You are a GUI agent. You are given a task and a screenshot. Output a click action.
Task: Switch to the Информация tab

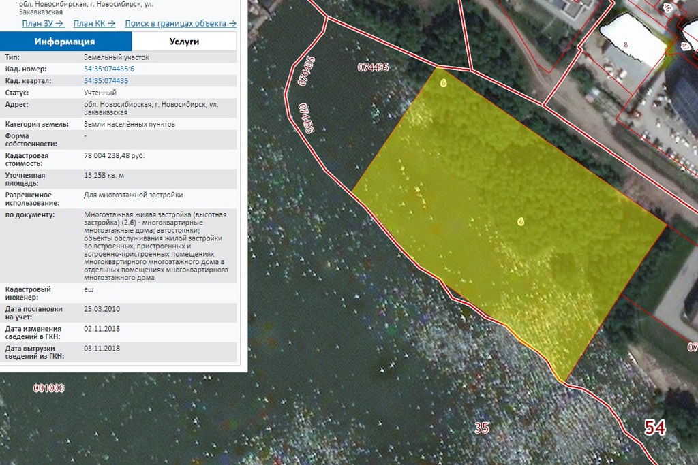click(65, 42)
